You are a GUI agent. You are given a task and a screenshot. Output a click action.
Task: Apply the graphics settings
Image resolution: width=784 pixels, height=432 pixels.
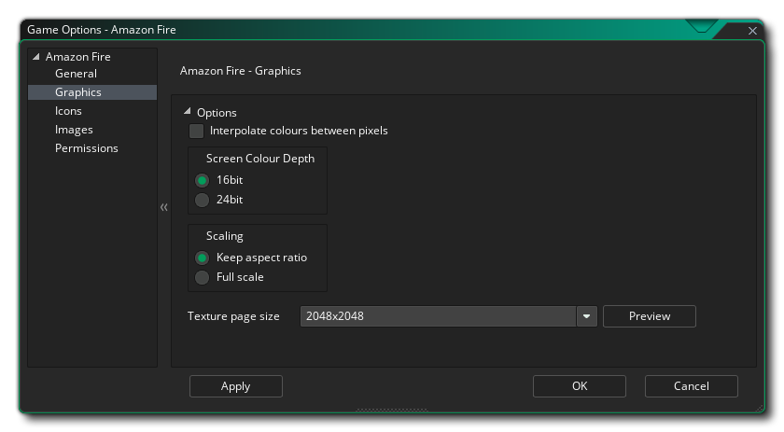click(x=235, y=386)
